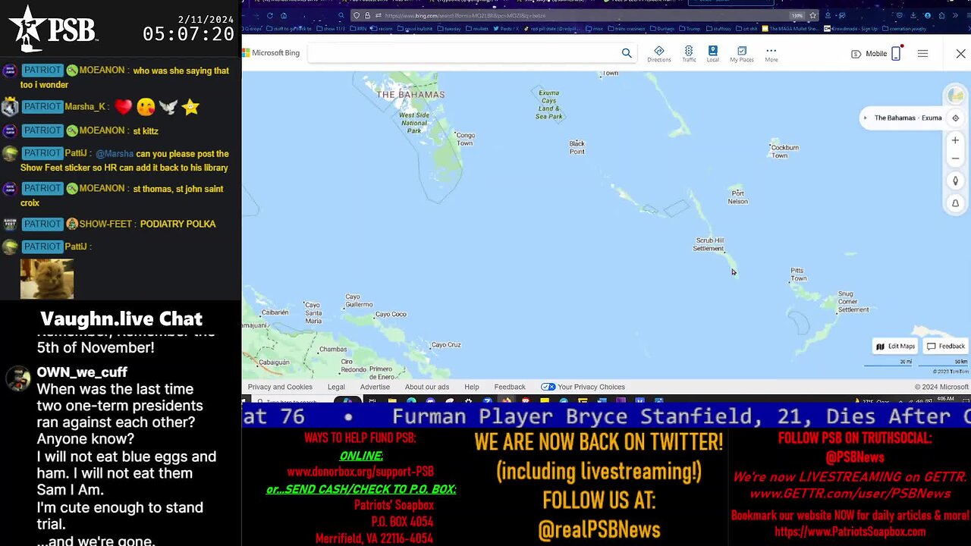Click SHOW-FEET username in chat

tap(105, 224)
